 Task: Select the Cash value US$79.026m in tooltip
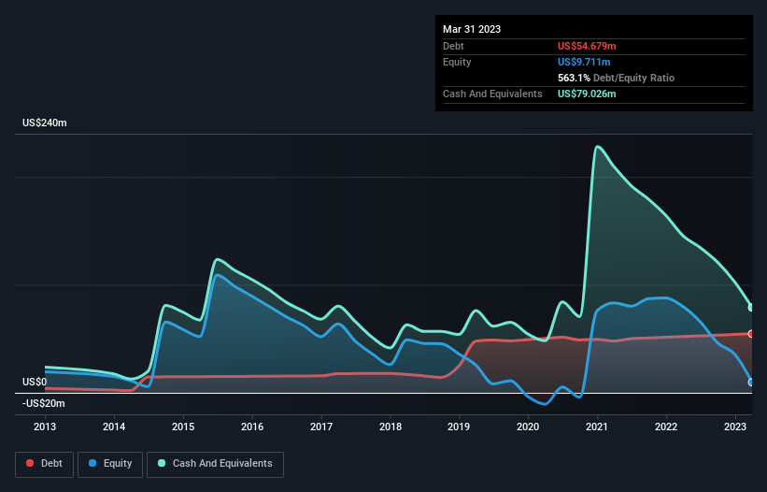click(x=587, y=94)
